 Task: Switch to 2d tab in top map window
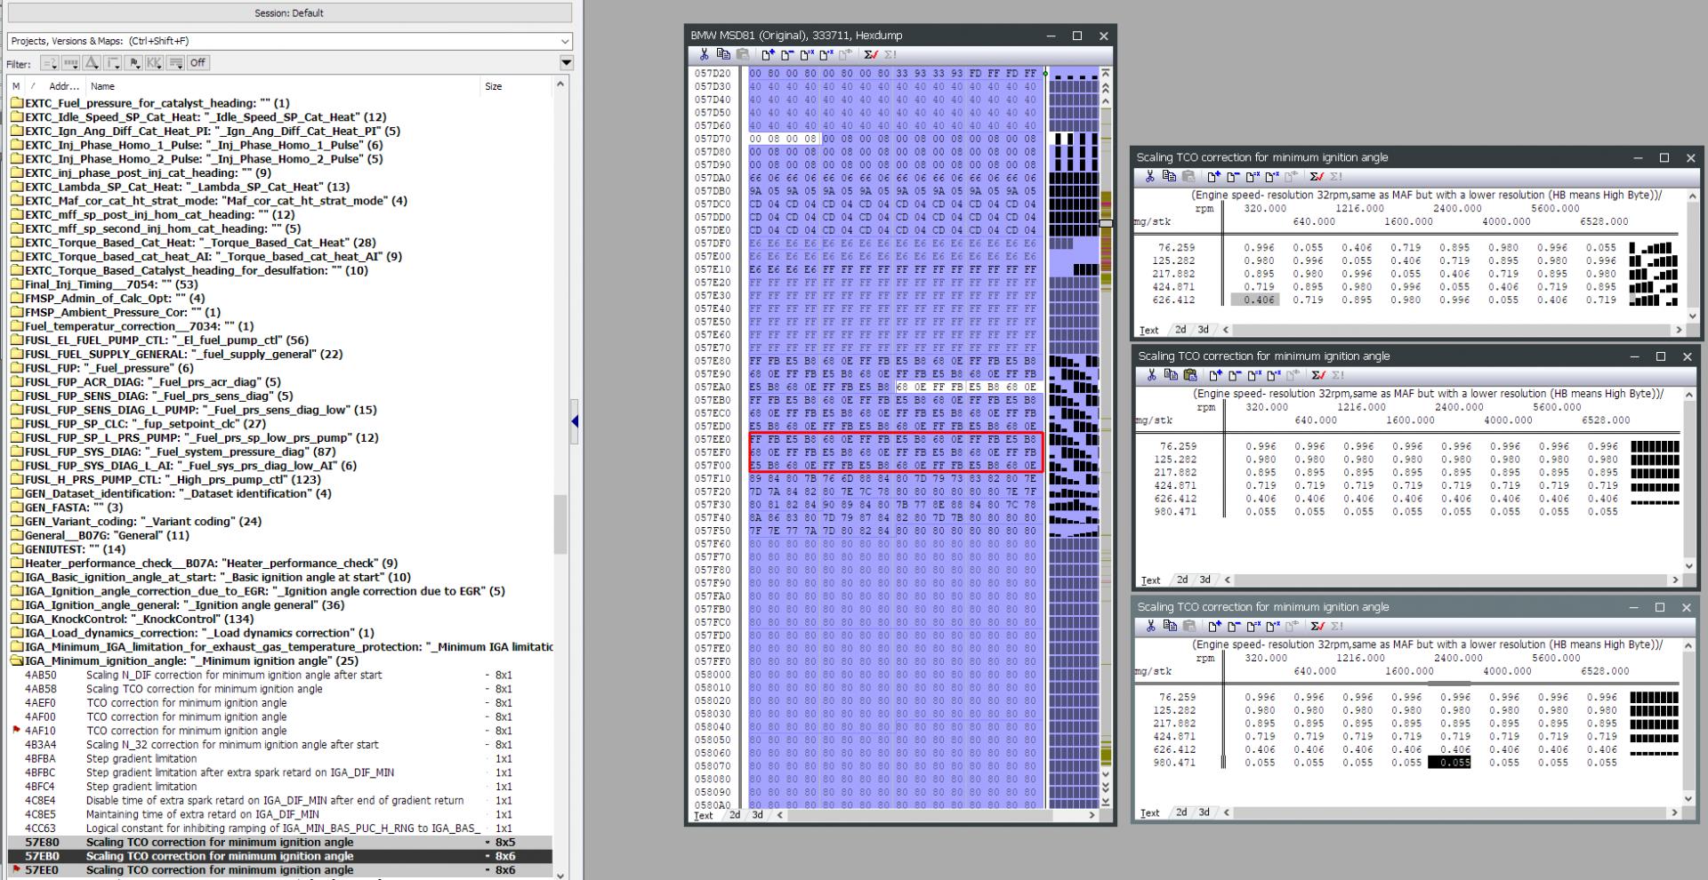tap(1180, 330)
